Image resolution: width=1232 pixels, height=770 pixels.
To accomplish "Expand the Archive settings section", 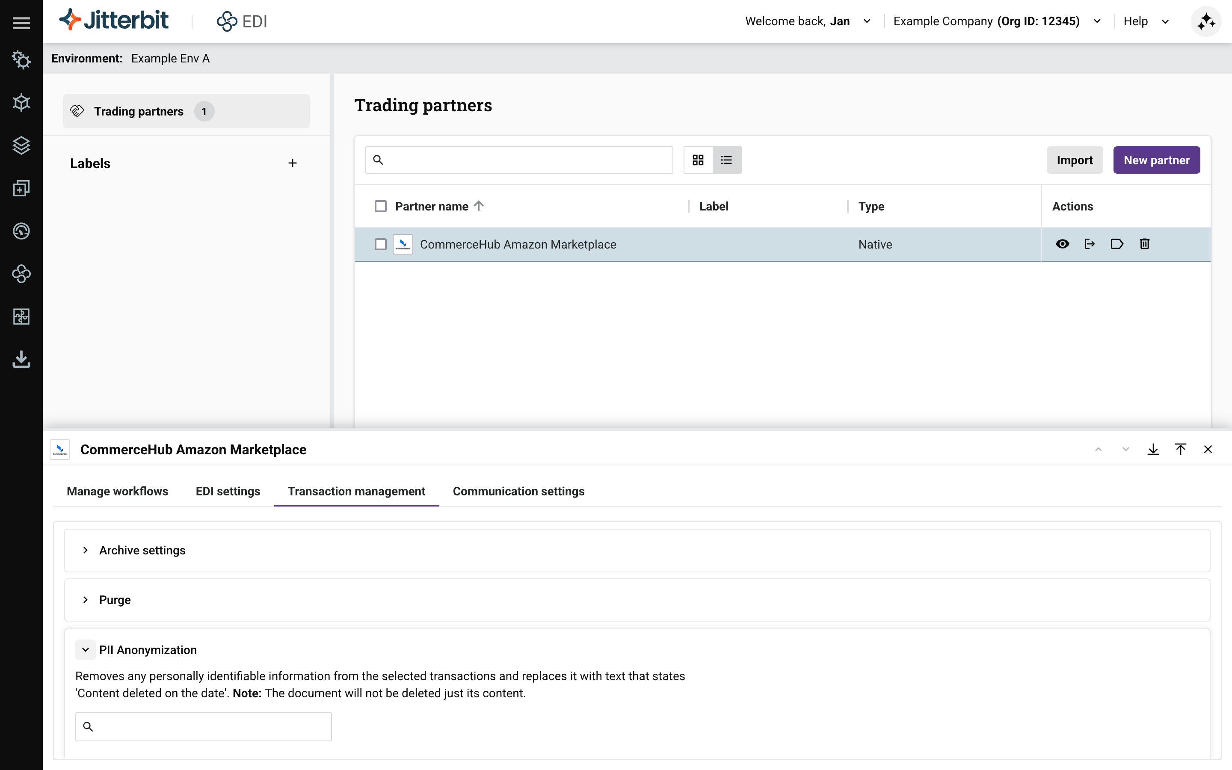I will click(x=86, y=550).
